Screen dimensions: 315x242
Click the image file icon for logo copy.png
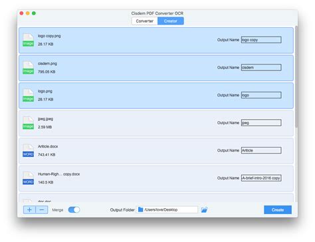click(x=29, y=40)
